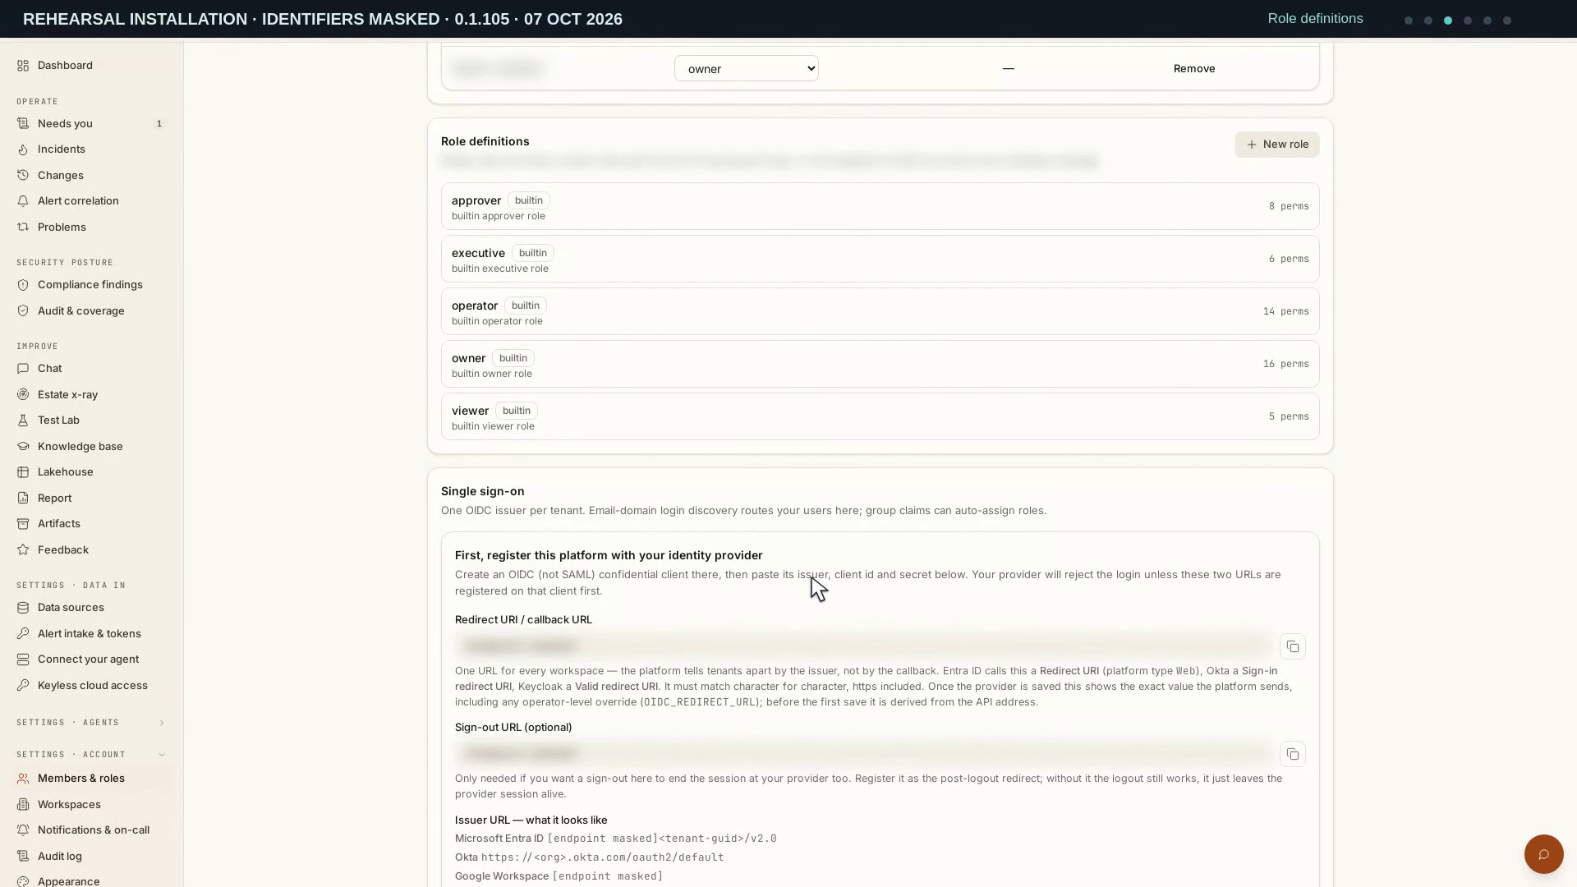The height and width of the screenshot is (887, 1577).
Task: Open the Dashboard icon in sidebar
Action: coord(23,66)
